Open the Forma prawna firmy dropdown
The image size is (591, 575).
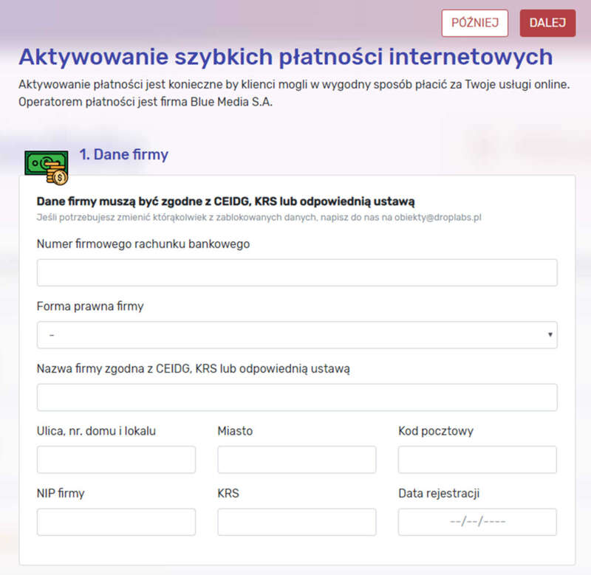(297, 335)
